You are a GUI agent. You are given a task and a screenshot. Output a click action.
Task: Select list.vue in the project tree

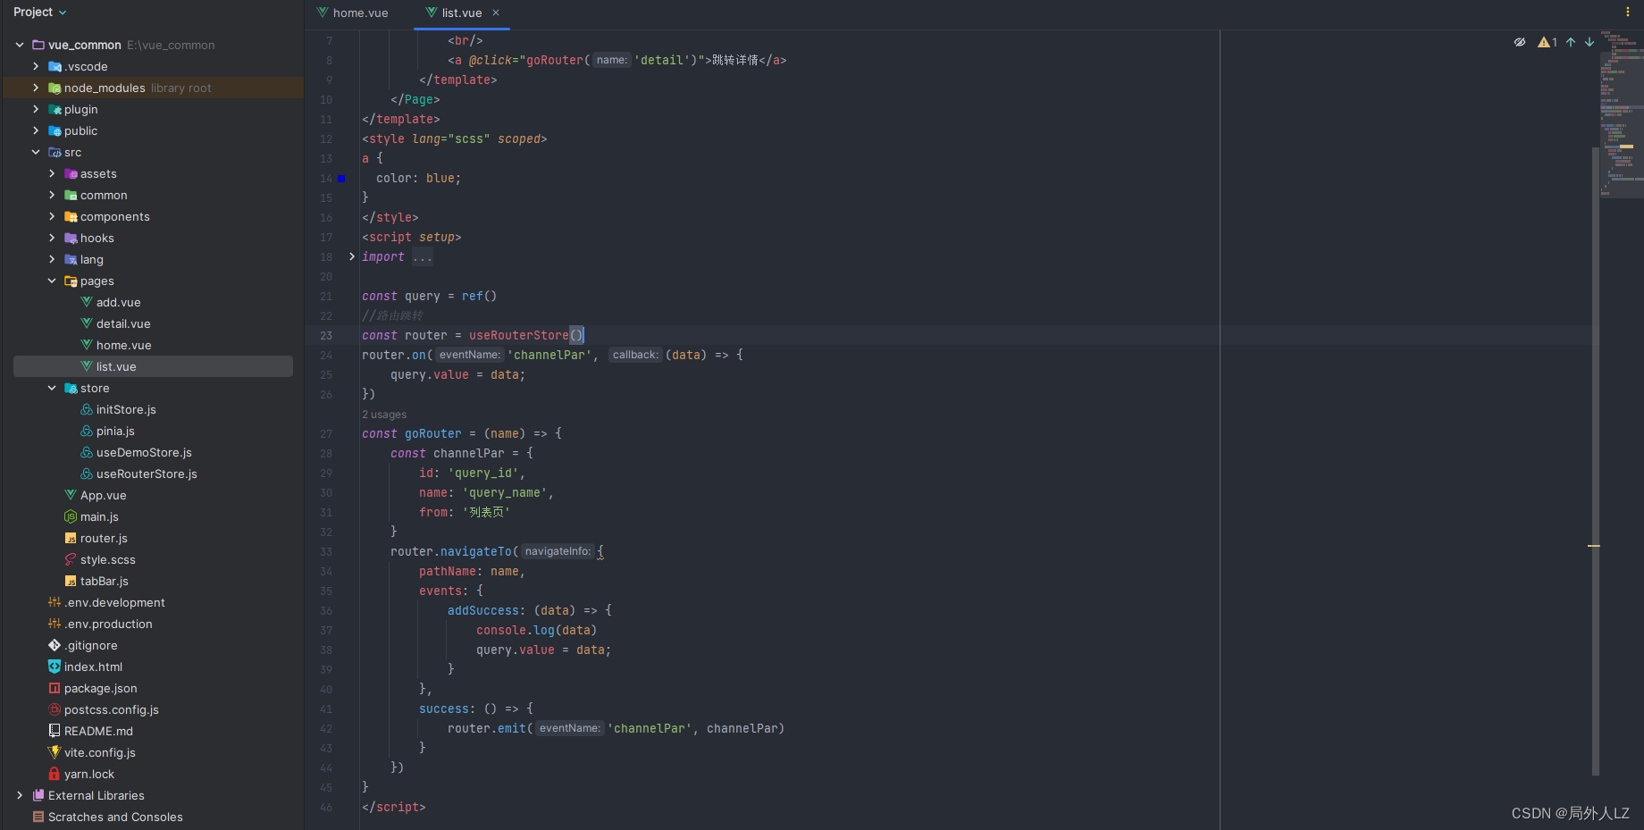153,366
